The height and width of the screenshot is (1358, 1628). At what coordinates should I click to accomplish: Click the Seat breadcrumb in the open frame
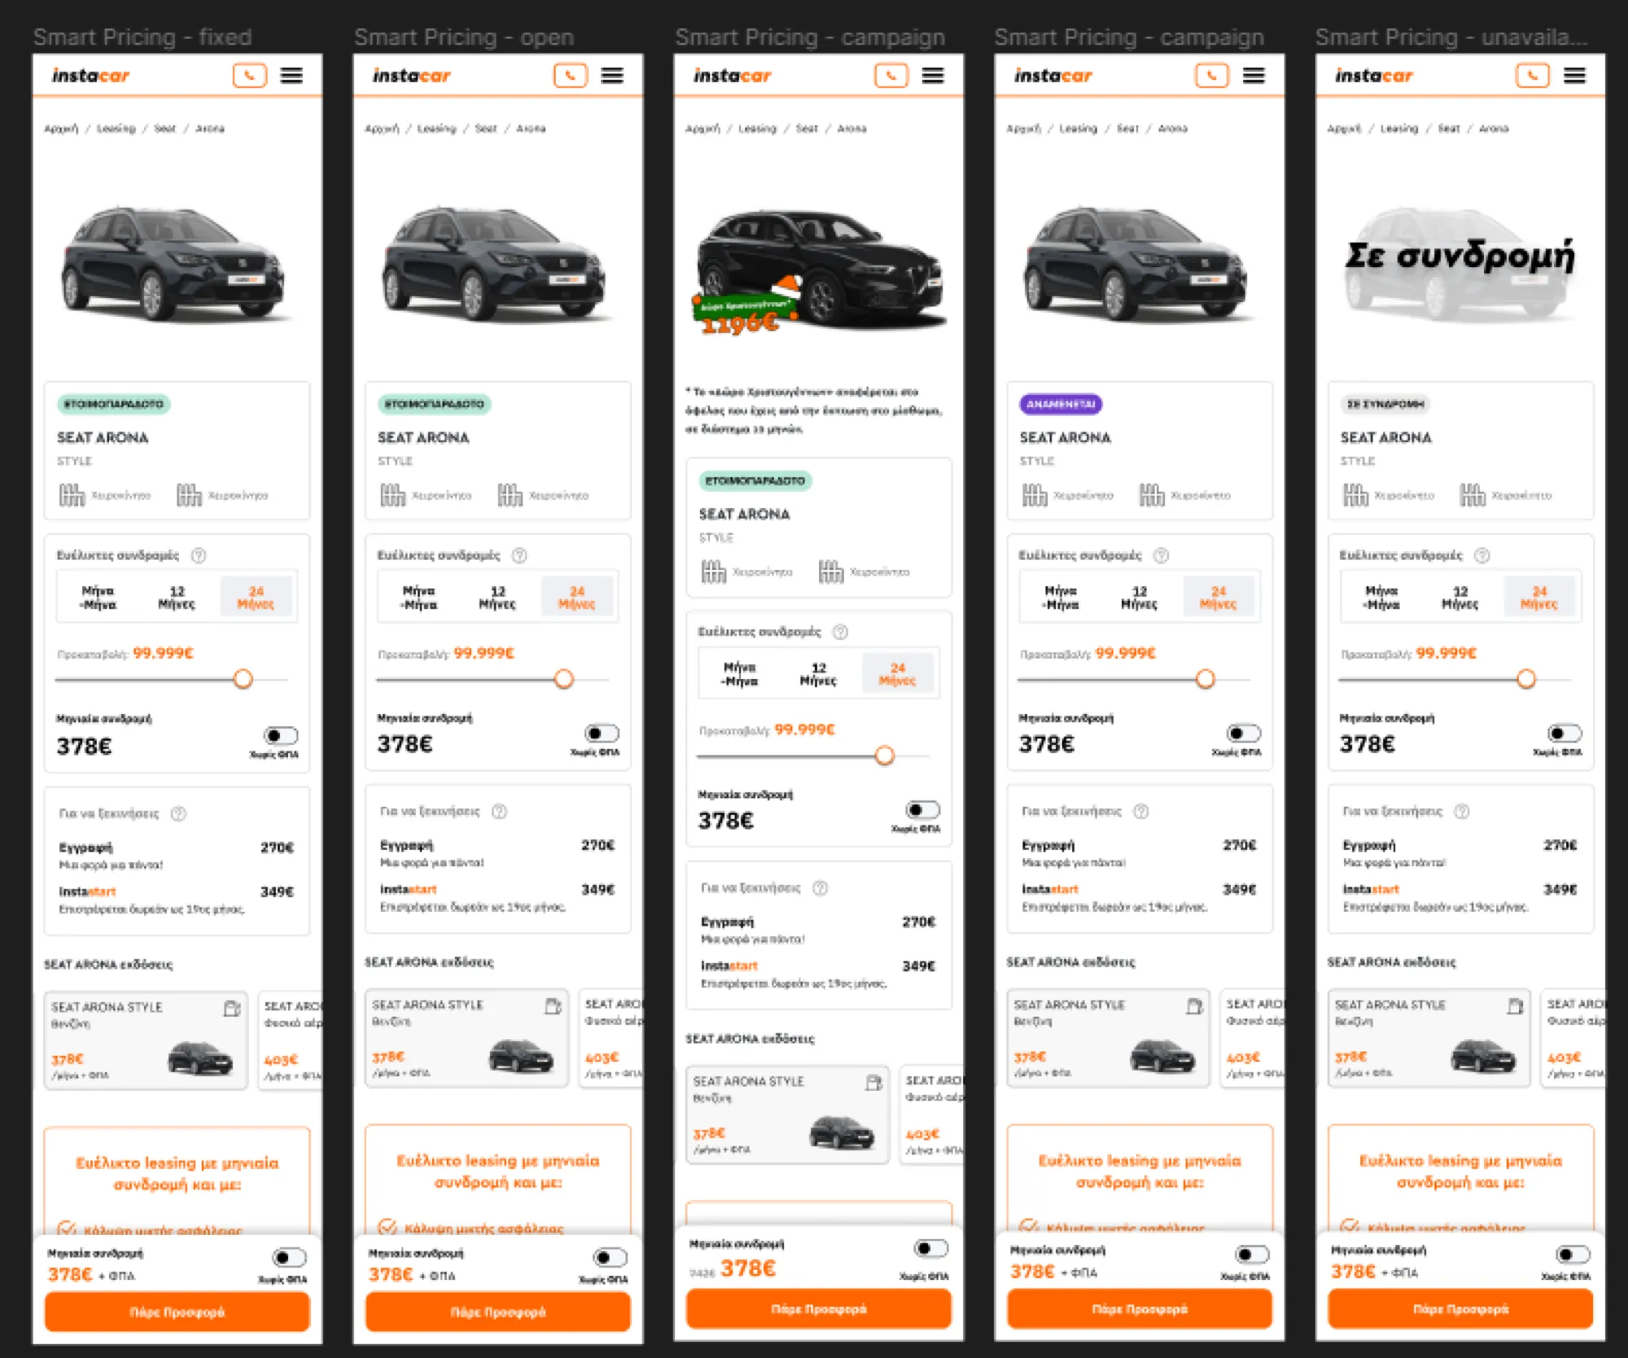click(486, 129)
